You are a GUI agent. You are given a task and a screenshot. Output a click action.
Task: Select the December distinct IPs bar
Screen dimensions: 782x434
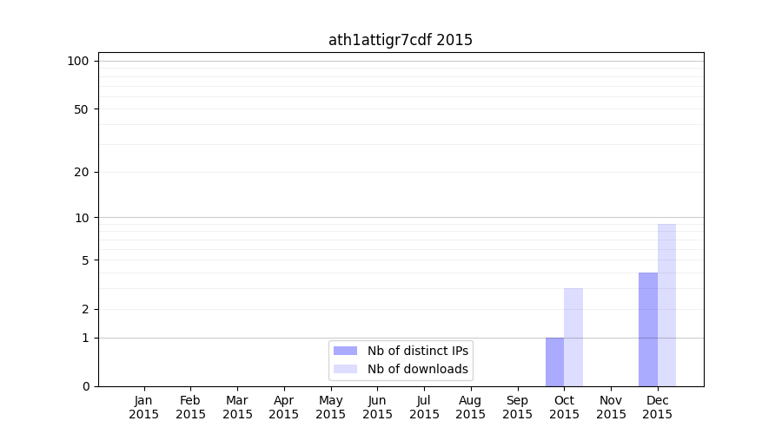coord(648,330)
